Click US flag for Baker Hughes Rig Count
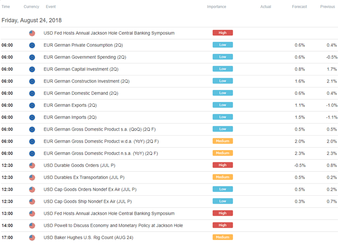Viewport: 338px width, 244px height. (x=32, y=238)
